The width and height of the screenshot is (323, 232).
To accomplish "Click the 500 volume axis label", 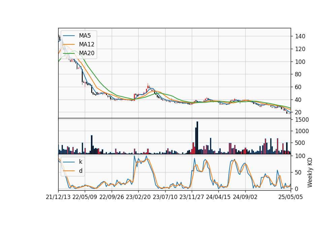I will [x=300, y=143].
